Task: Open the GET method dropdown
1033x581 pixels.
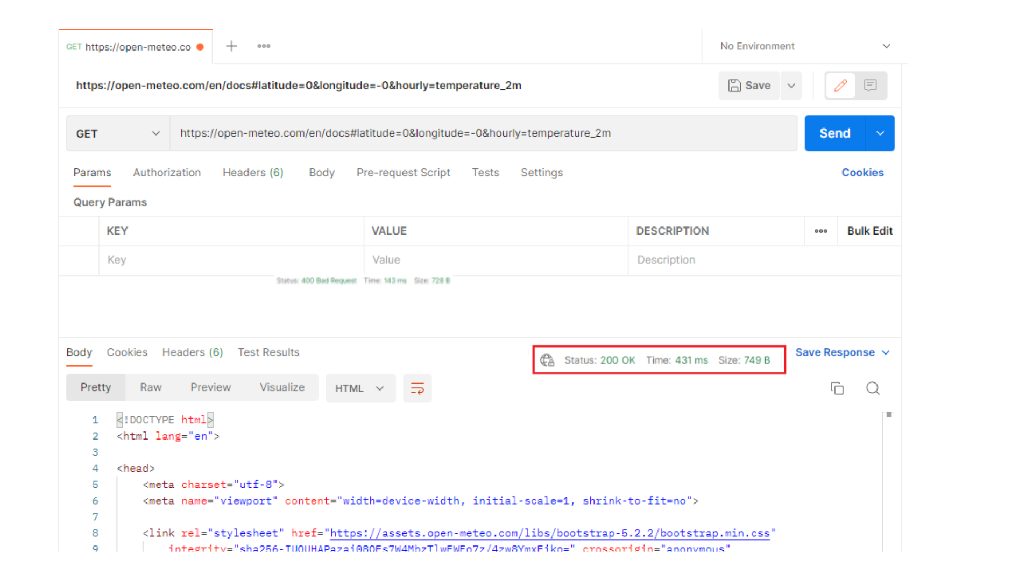Action: [x=118, y=133]
